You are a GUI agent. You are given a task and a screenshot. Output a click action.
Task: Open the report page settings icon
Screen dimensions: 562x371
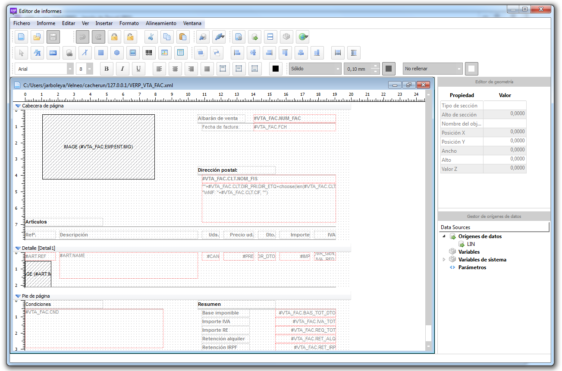(x=239, y=37)
